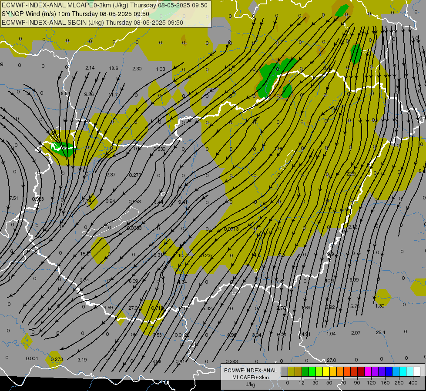Click the legend tick label 160
426x391 pixels.
(x=385, y=383)
